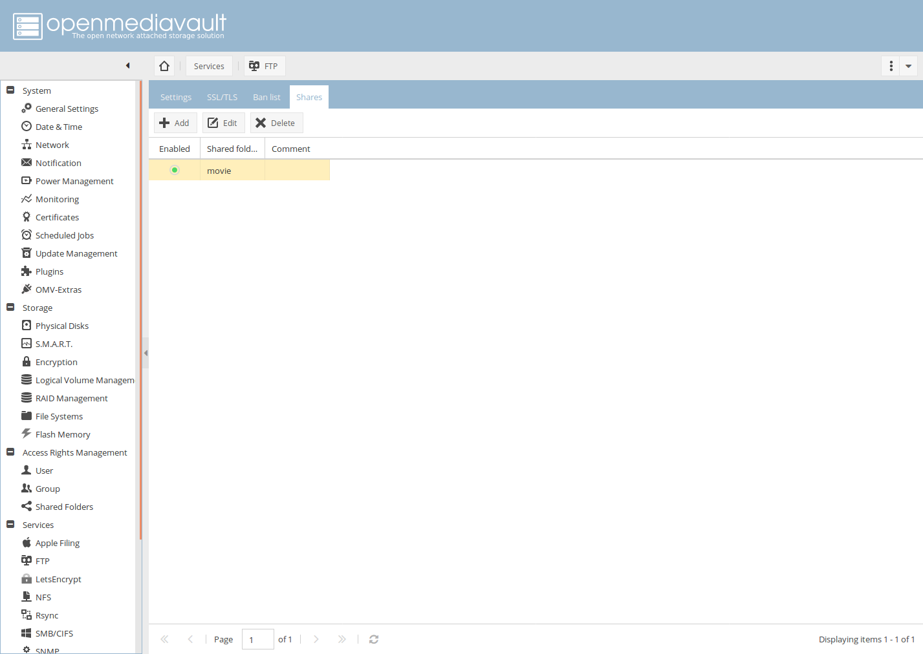Collapse the System tree section
Viewport: 923px width, 654px height.
10,90
